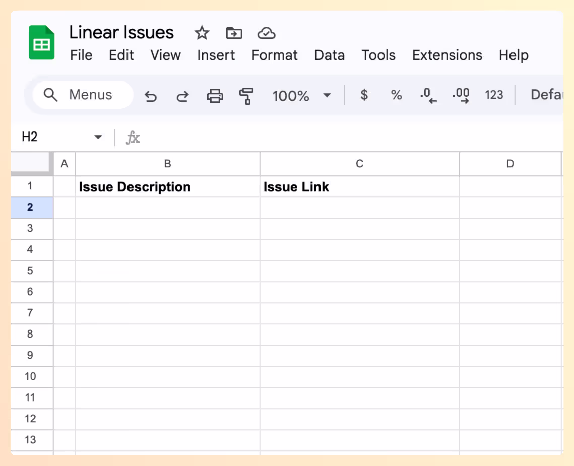Viewport: 574px width, 466px height.
Task: Select row 11 header
Action: pyautogui.click(x=32, y=398)
